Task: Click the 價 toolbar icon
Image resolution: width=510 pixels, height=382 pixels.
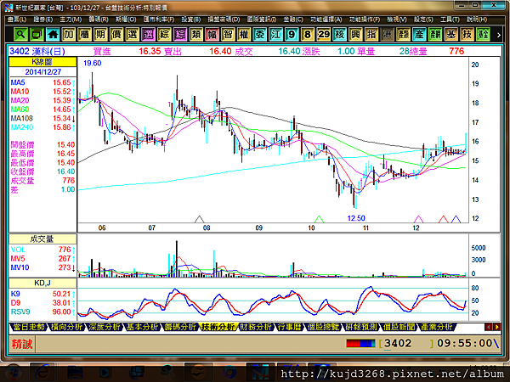Action: [116, 34]
